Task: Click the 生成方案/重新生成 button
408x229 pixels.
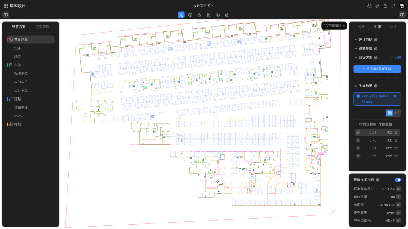Action: point(377,69)
